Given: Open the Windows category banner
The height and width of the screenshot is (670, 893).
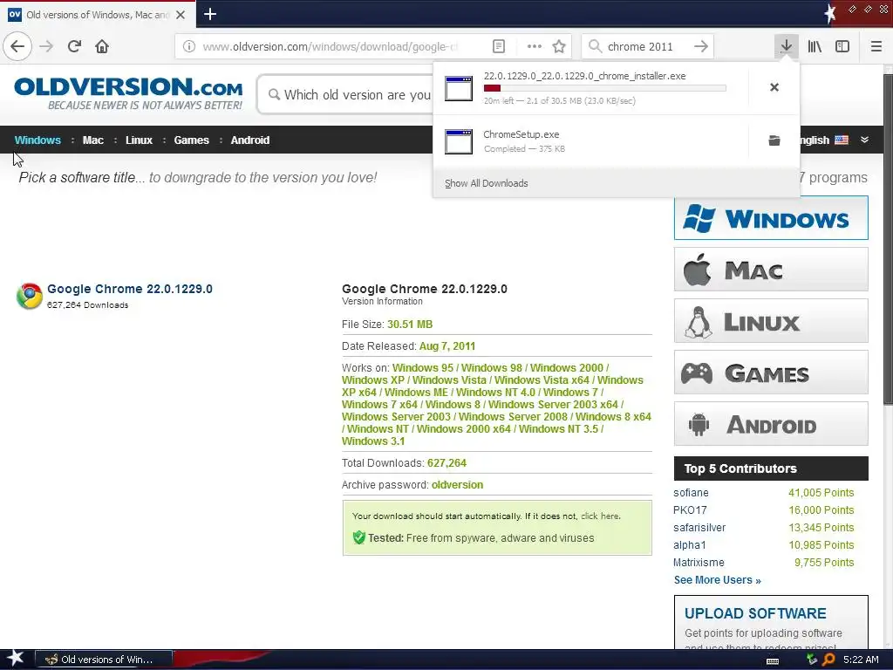Looking at the screenshot, I should point(771,218).
